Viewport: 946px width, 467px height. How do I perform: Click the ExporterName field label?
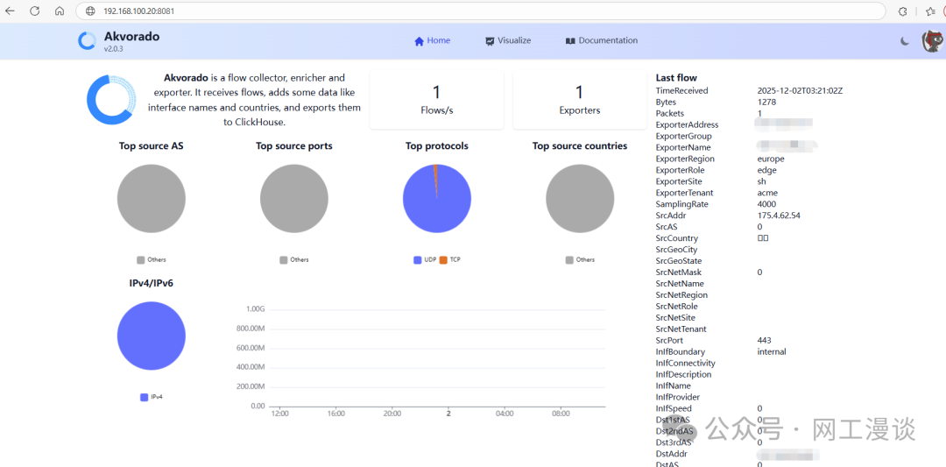(684, 147)
